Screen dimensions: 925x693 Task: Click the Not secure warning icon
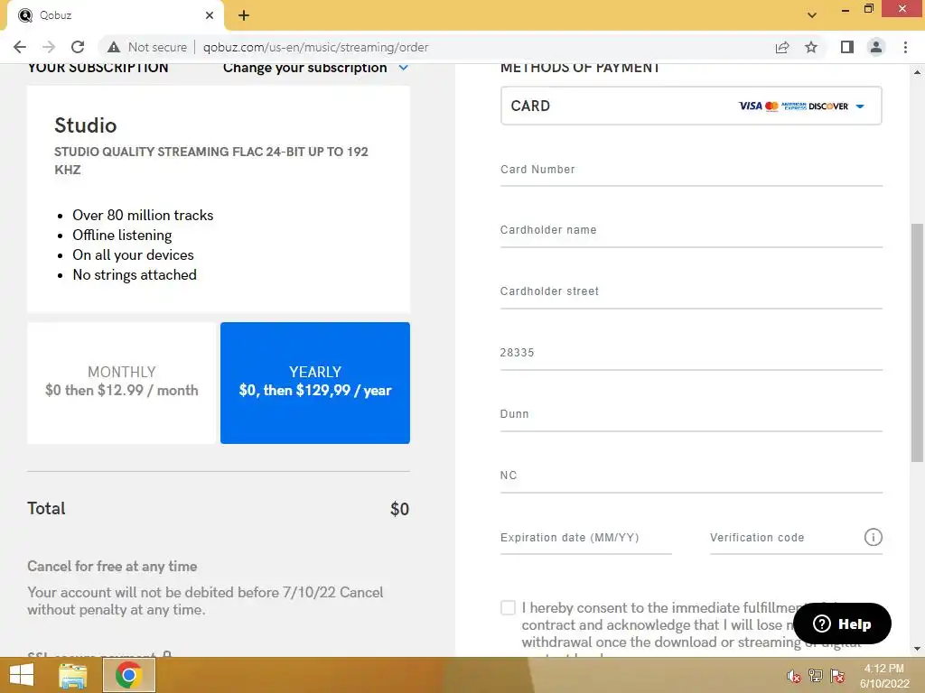pyautogui.click(x=114, y=47)
